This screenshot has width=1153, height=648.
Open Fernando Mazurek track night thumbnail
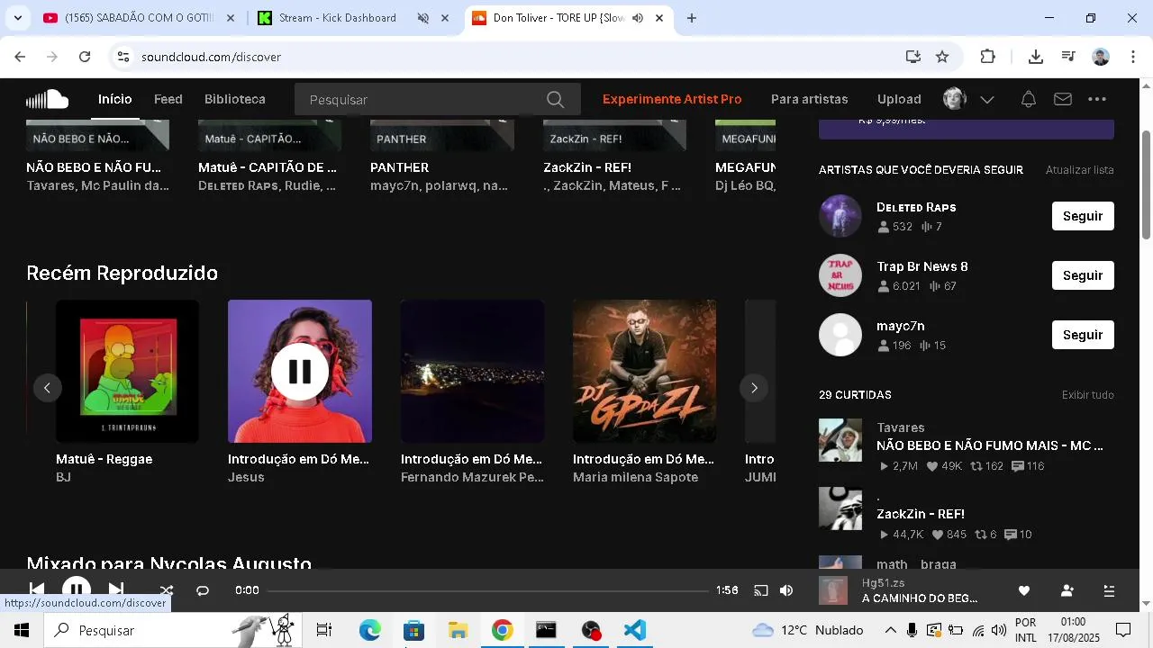tap(472, 371)
